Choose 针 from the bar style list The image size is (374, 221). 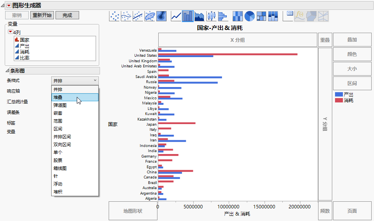pos(75,176)
